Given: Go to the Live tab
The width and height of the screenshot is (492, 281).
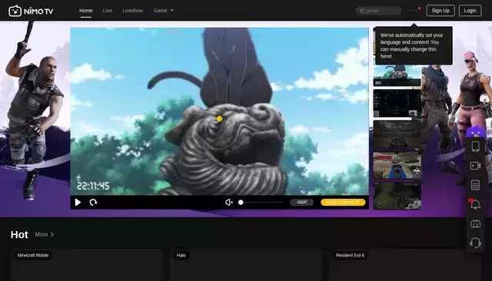Looking at the screenshot, I should [x=108, y=11].
